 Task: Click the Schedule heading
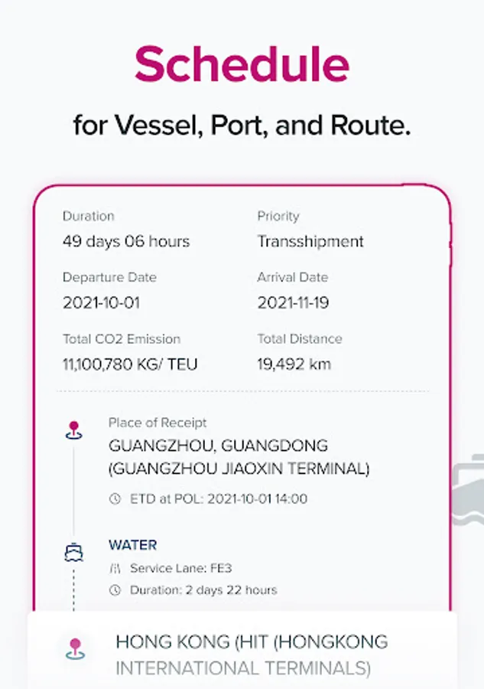click(242, 64)
